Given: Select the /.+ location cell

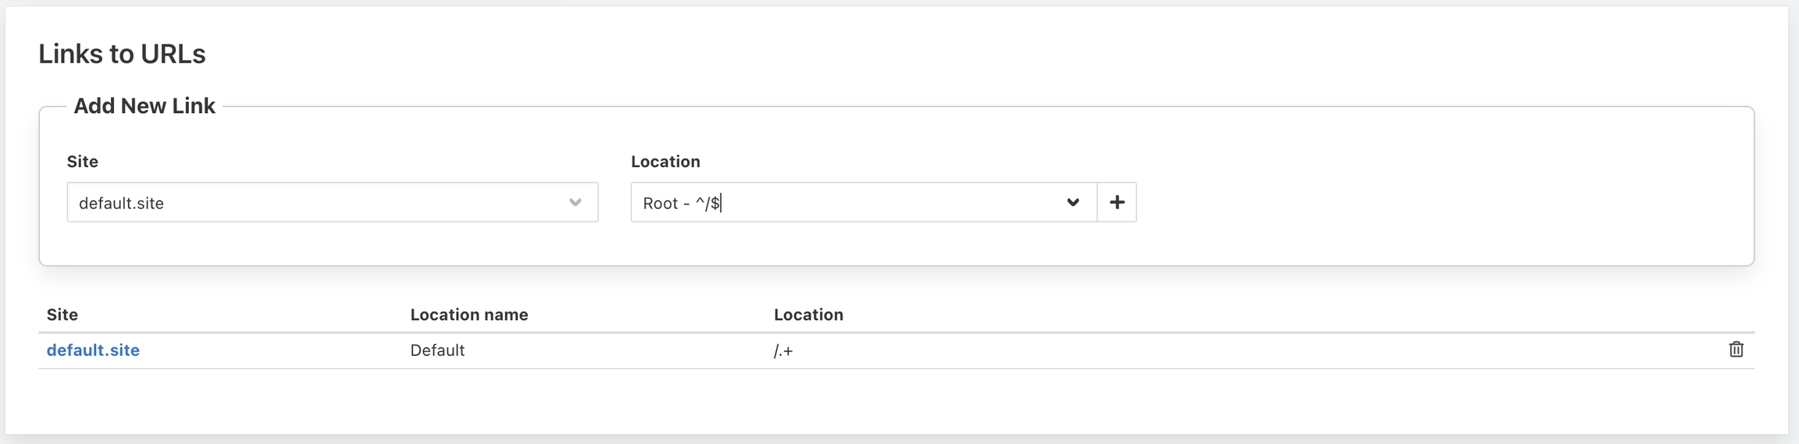Looking at the screenshot, I should pyautogui.click(x=783, y=351).
